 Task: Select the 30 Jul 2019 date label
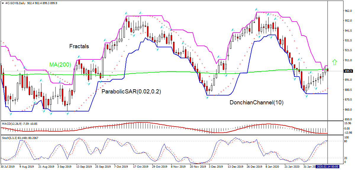(8, 167)
